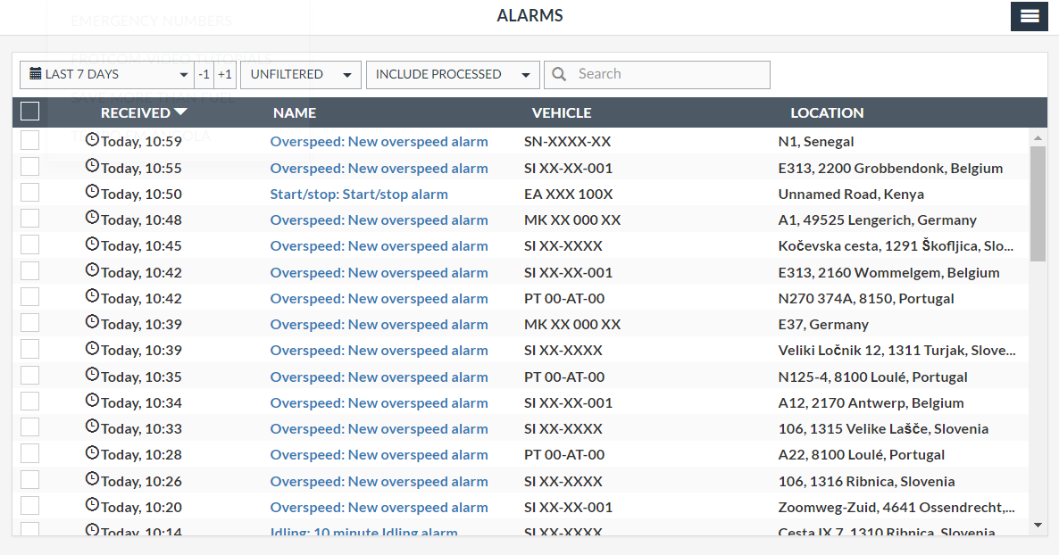Click clock icon on the 10:50 Start/stop row
1059x555 pixels.
(92, 192)
